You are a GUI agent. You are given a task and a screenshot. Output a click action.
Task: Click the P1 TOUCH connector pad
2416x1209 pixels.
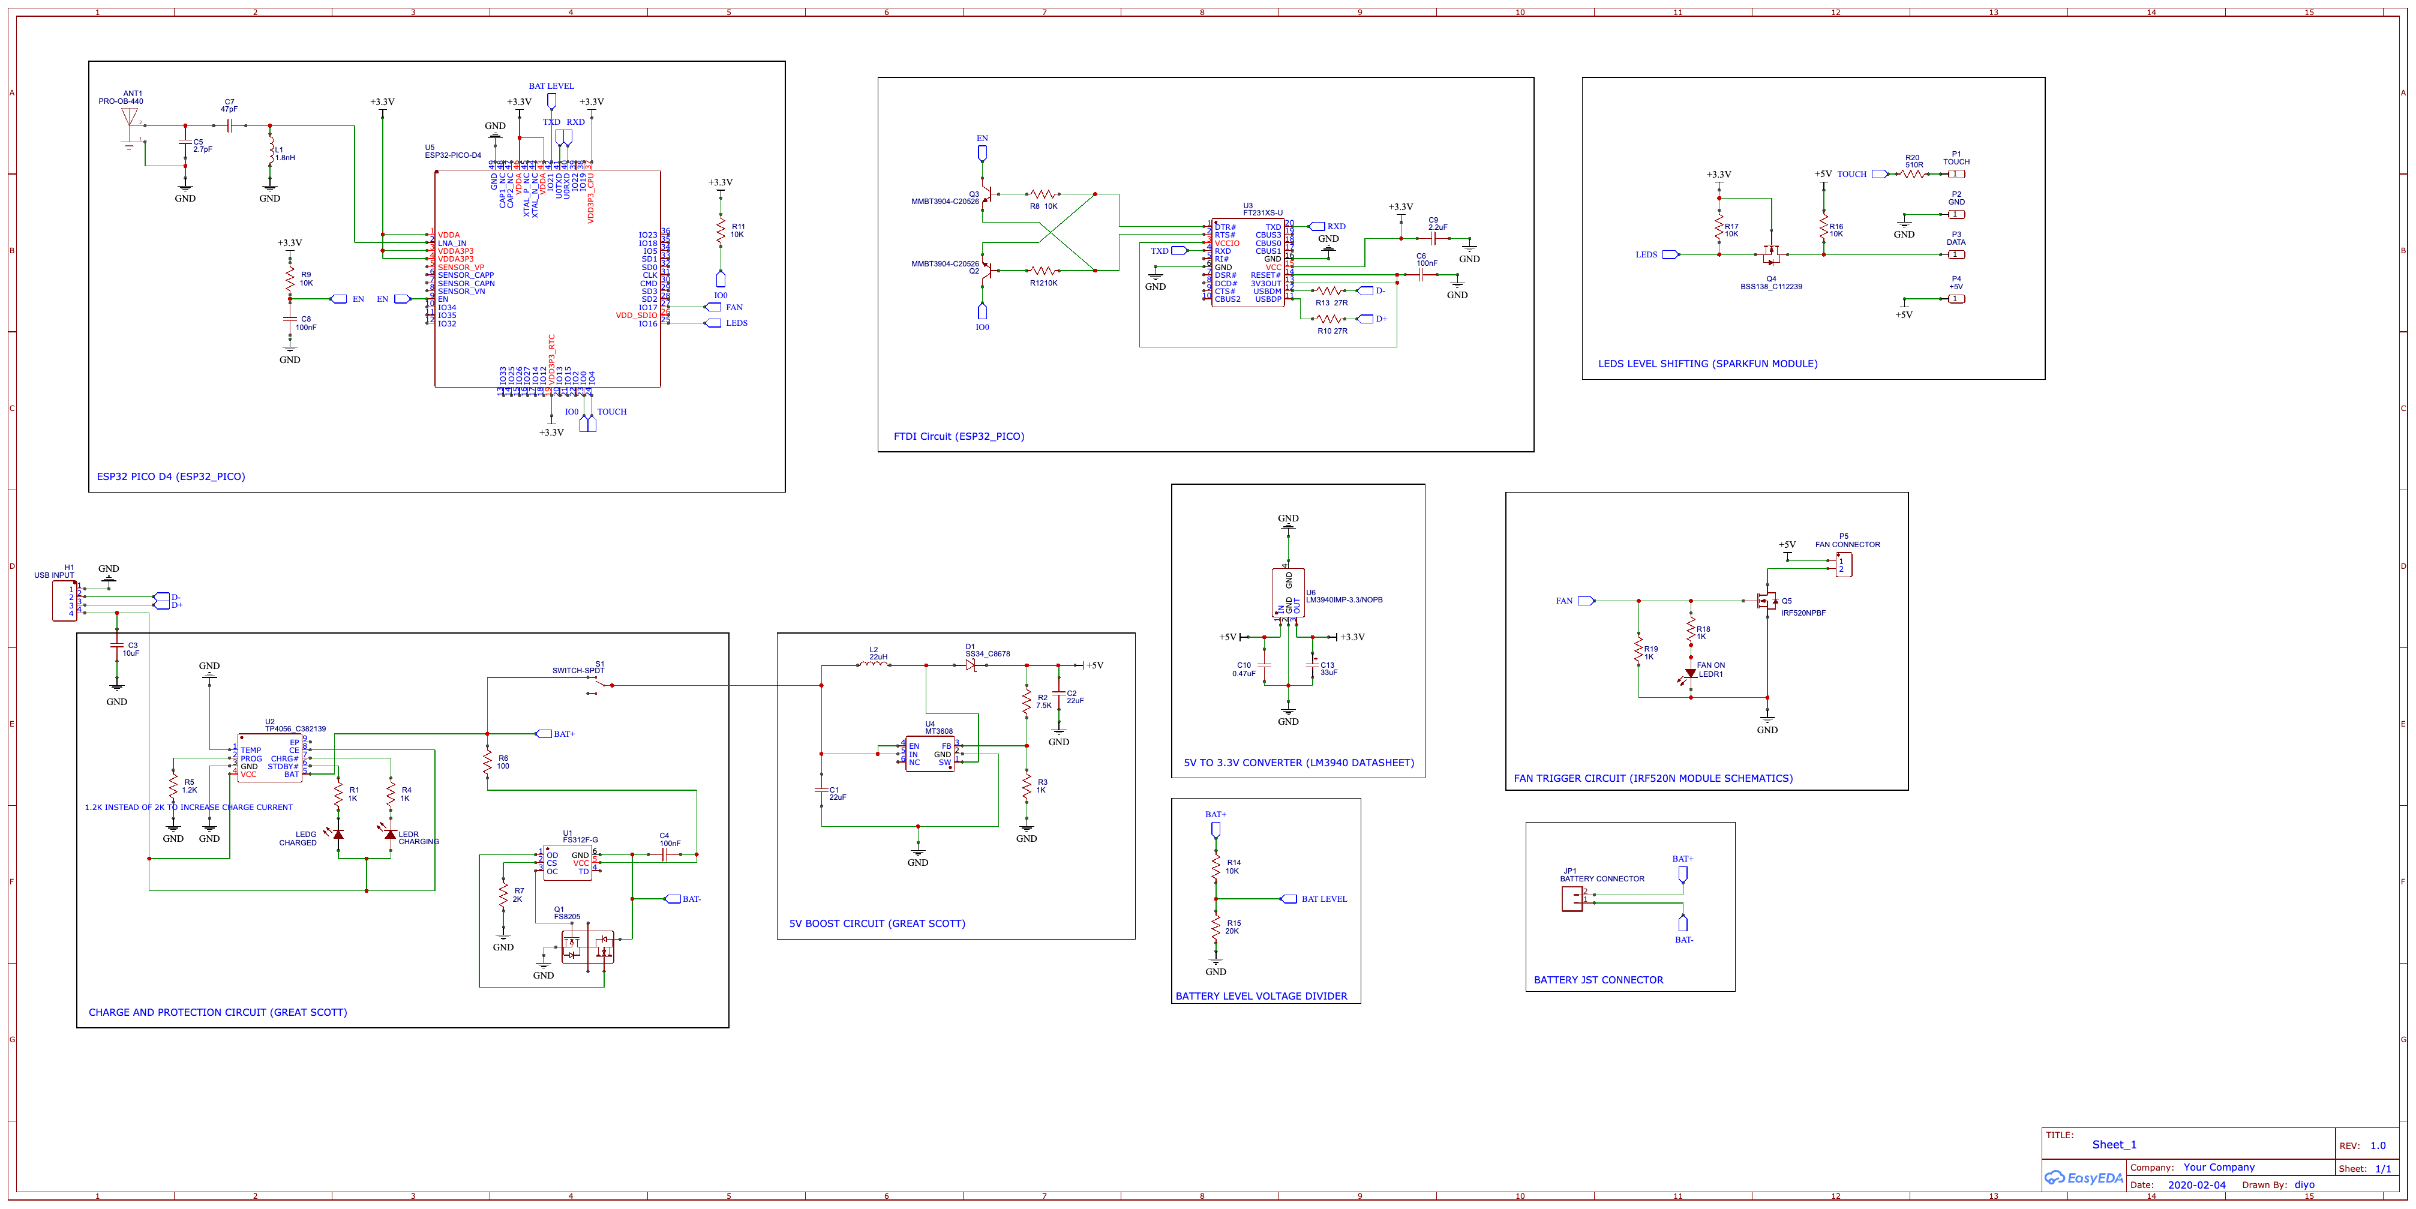[x=1956, y=173]
